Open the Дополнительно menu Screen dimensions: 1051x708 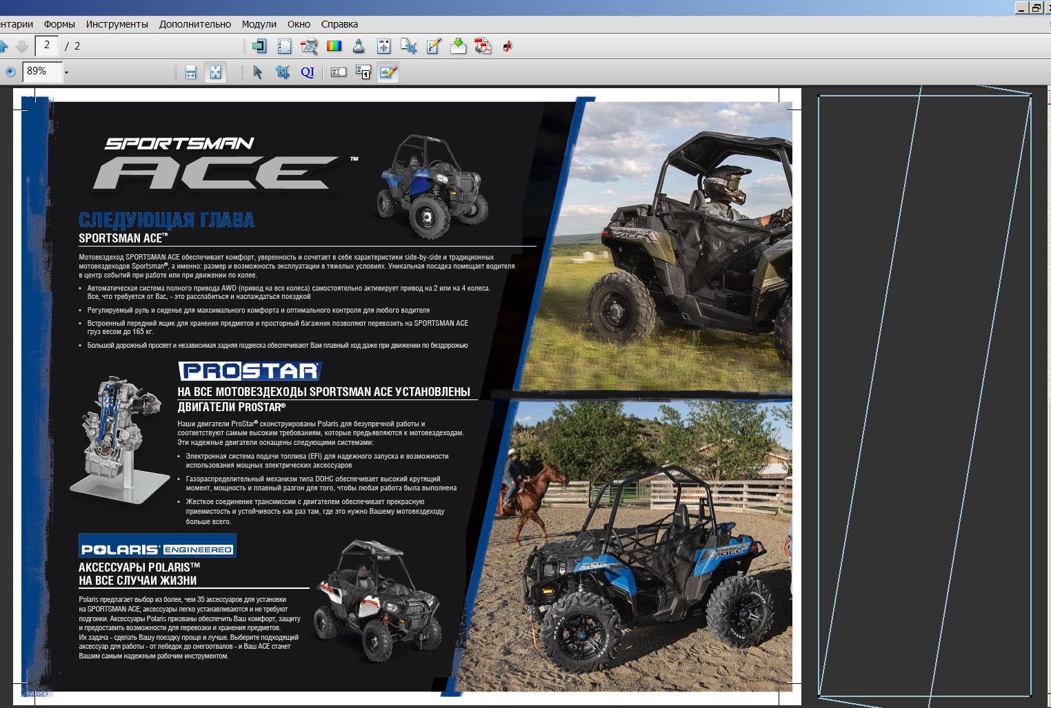(x=195, y=24)
